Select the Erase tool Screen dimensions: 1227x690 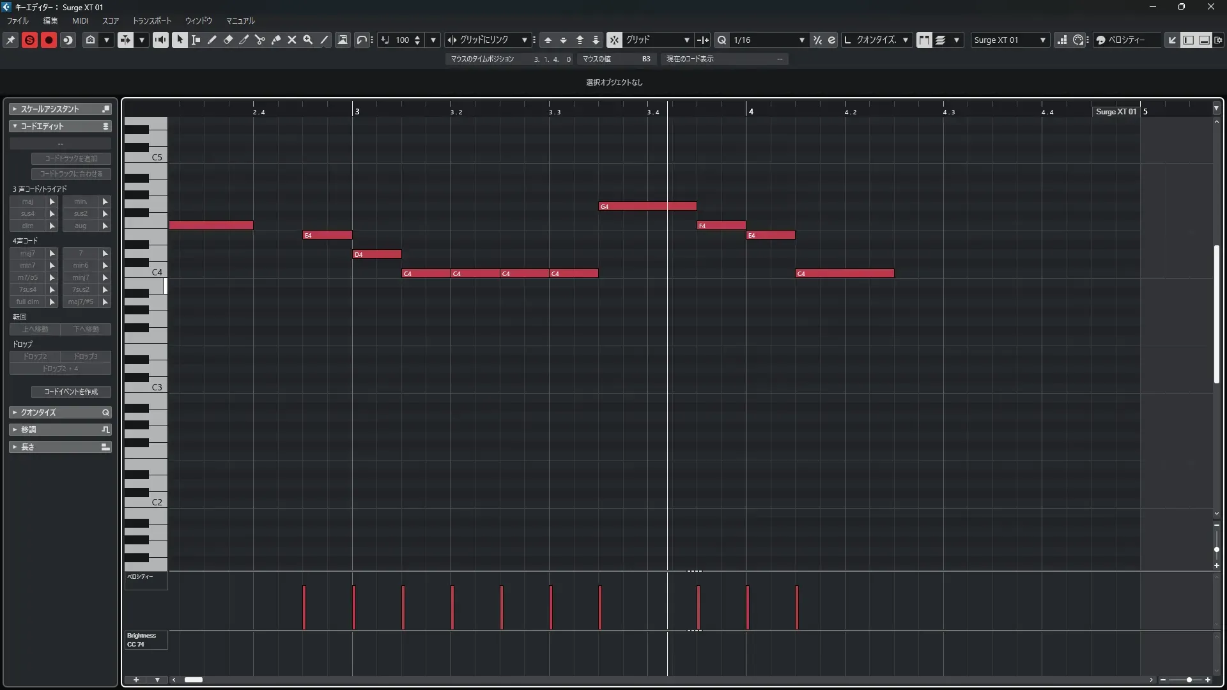tap(228, 40)
